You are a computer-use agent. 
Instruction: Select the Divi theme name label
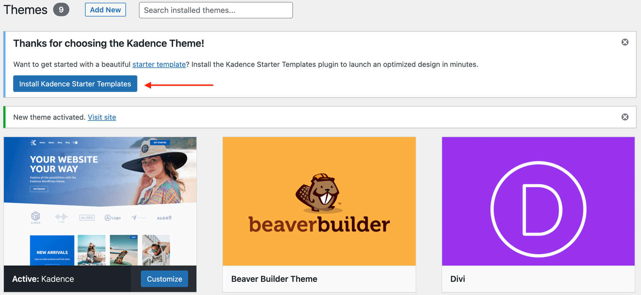click(458, 279)
